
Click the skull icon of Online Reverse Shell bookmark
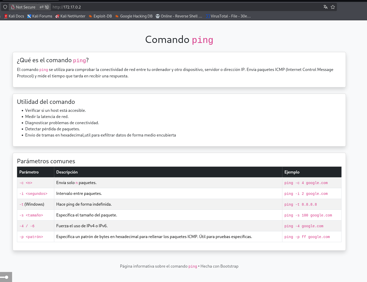(x=158, y=16)
